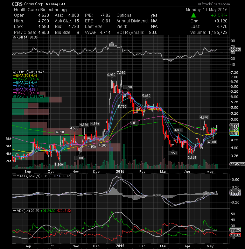Screen dimensions: 245x249
Task: Click the -DI 13.82 red label
Action: coord(64,211)
